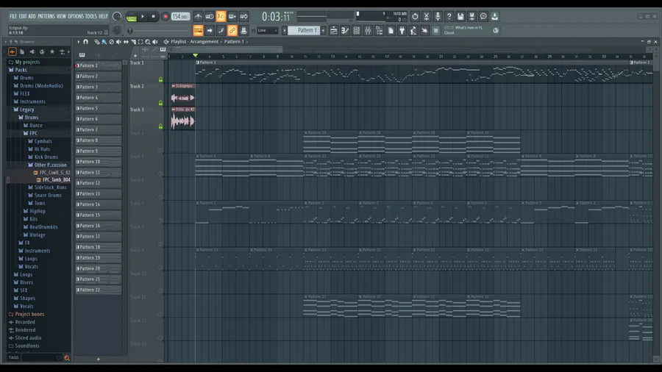Click the globe icon in the news panel

(x=496, y=30)
